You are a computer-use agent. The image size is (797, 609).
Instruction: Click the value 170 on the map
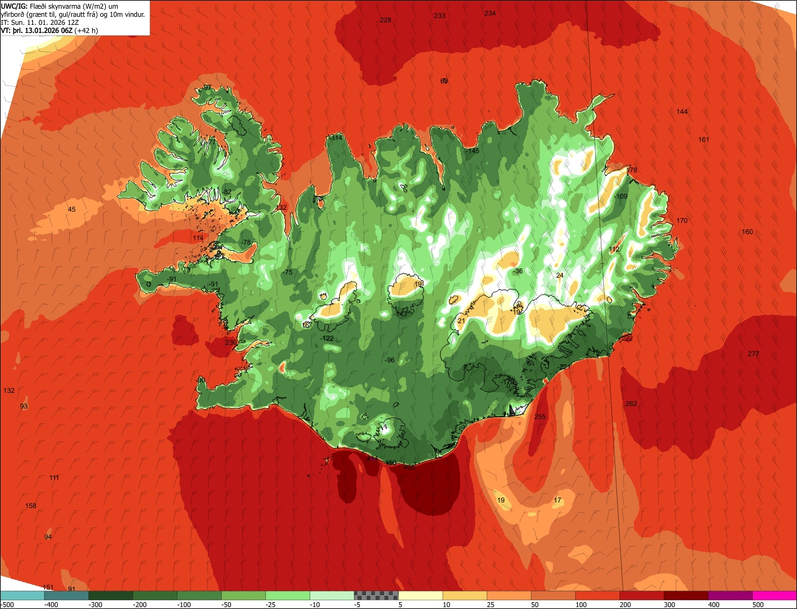tap(682, 220)
